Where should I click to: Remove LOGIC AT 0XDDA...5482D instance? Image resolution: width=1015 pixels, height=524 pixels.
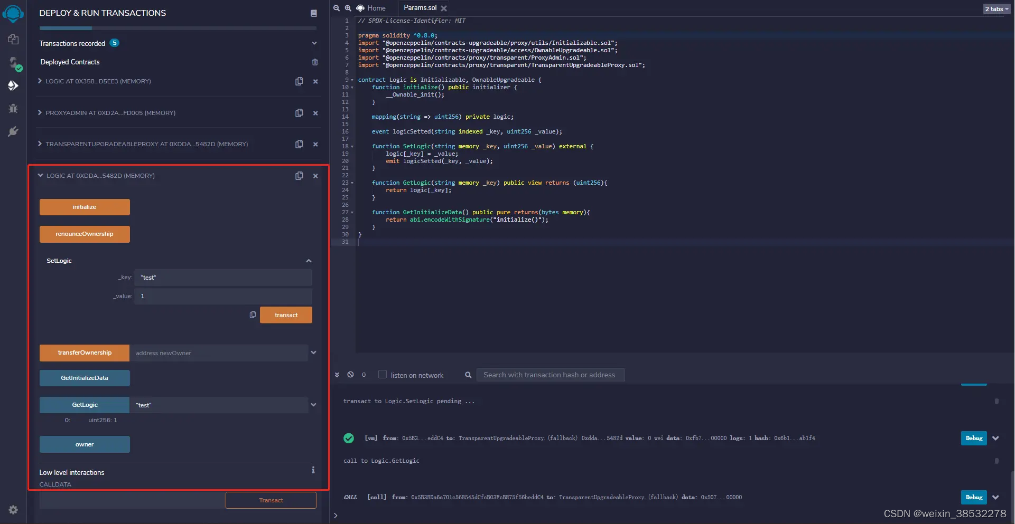tap(315, 176)
